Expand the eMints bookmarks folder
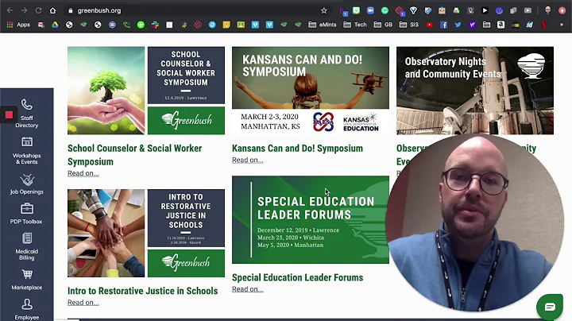This screenshot has height=321, width=572. (322, 25)
